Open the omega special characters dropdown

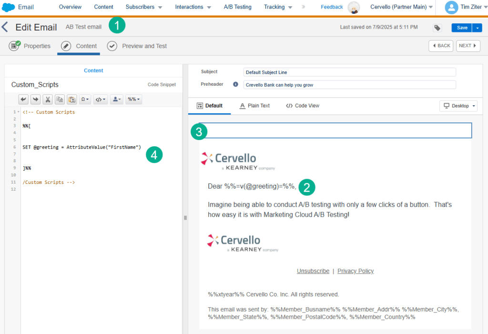85,100
